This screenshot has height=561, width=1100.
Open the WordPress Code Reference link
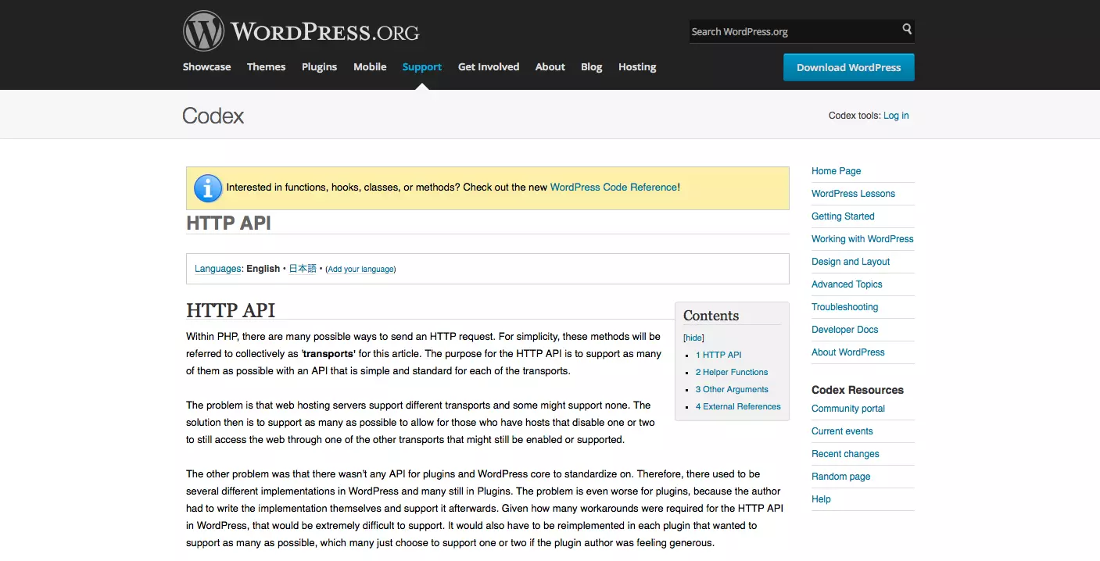(x=614, y=188)
